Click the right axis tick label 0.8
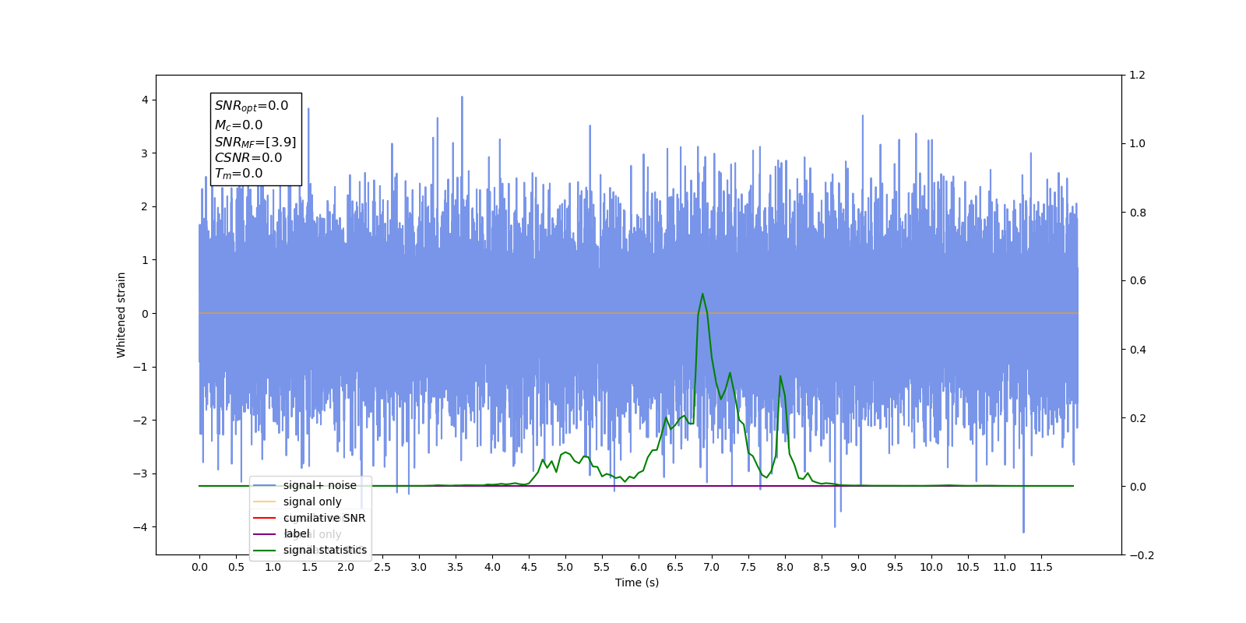Screen dimensions: 1246x623 [1138, 213]
